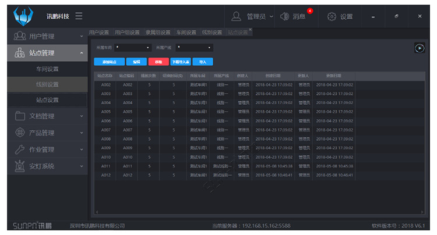Viewport: 437px width, 235px height.
Task: Click the 文档管理 folder icon
Action: coord(19,116)
